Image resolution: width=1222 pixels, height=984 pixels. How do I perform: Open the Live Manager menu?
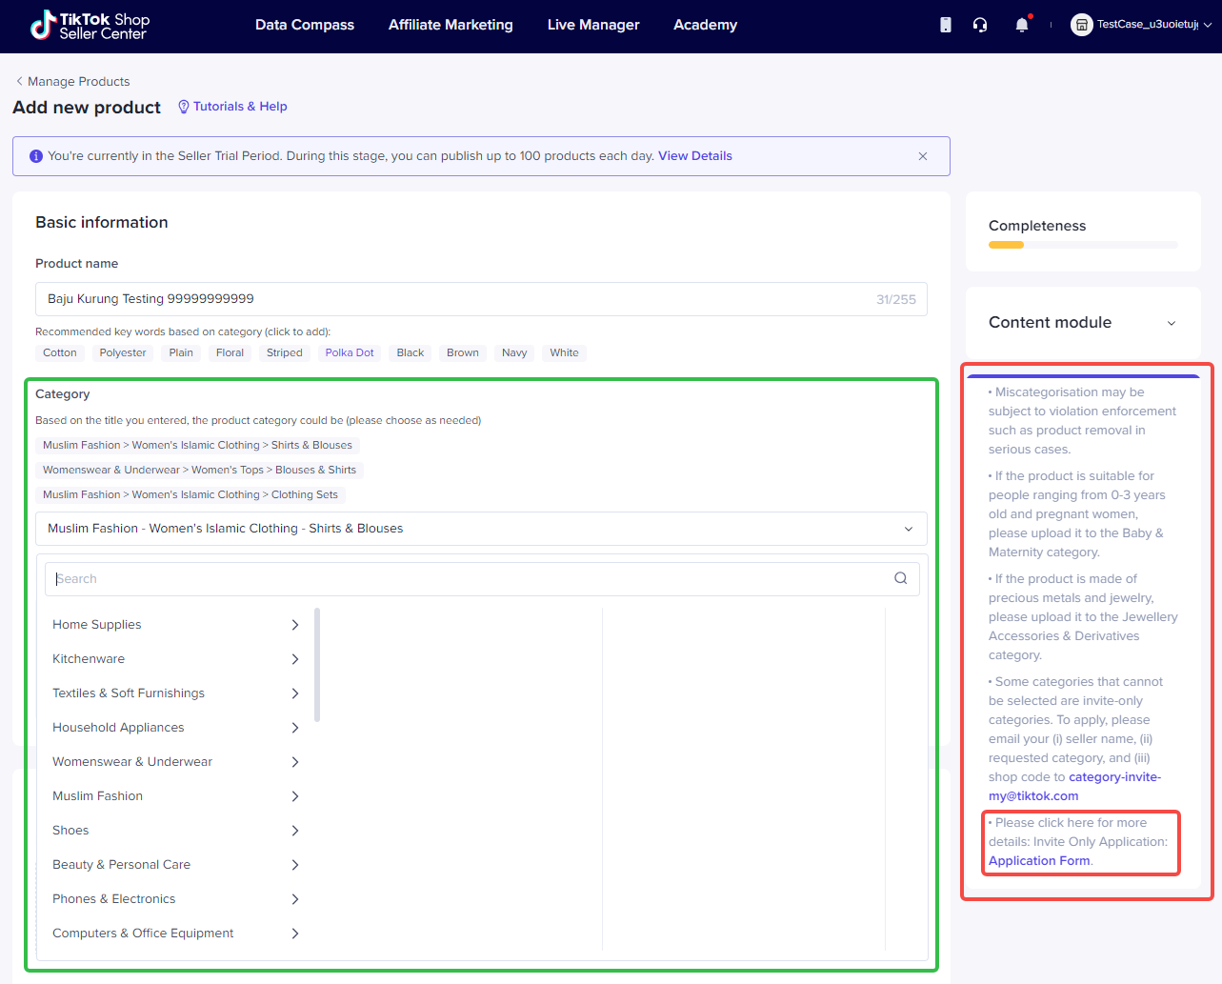coord(593,25)
